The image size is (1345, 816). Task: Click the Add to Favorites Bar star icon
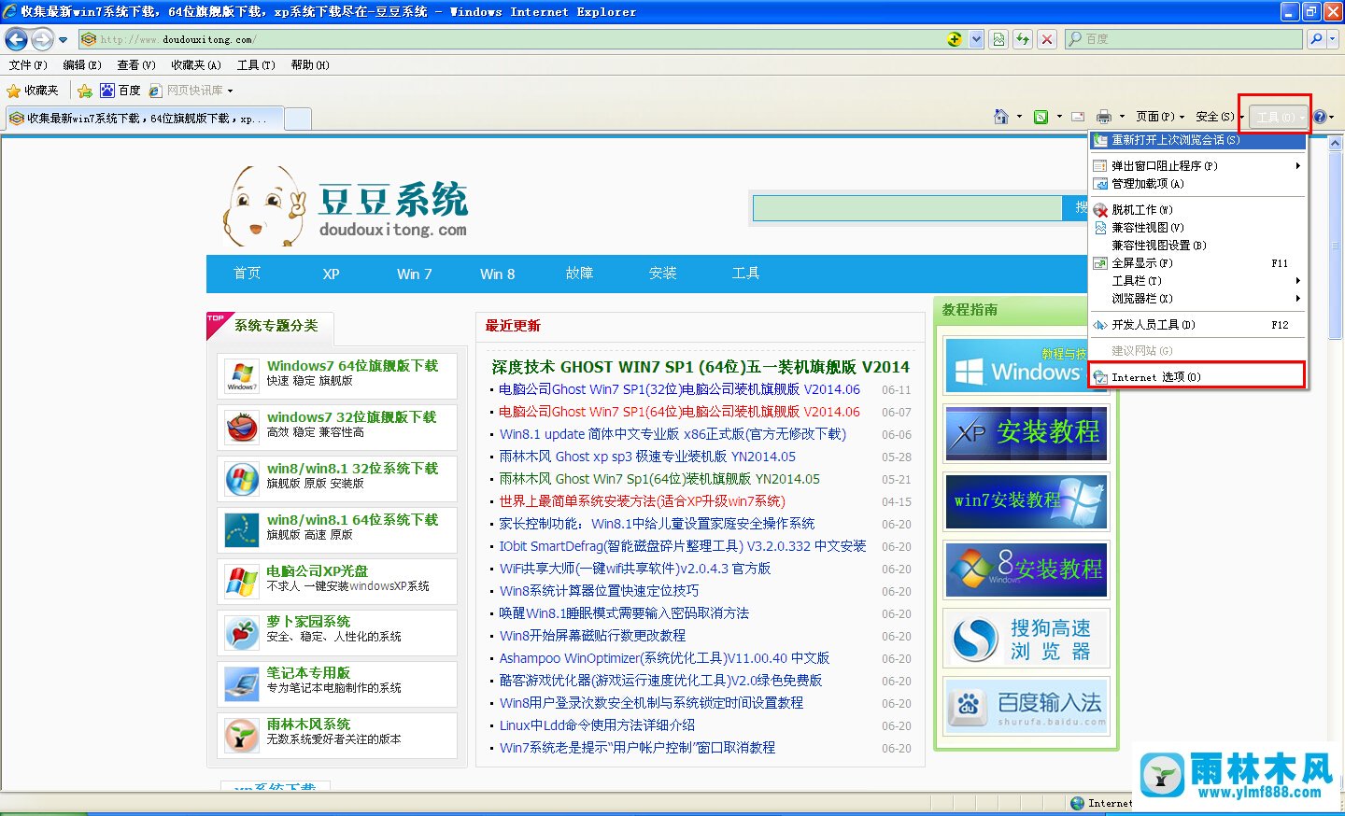point(85,91)
